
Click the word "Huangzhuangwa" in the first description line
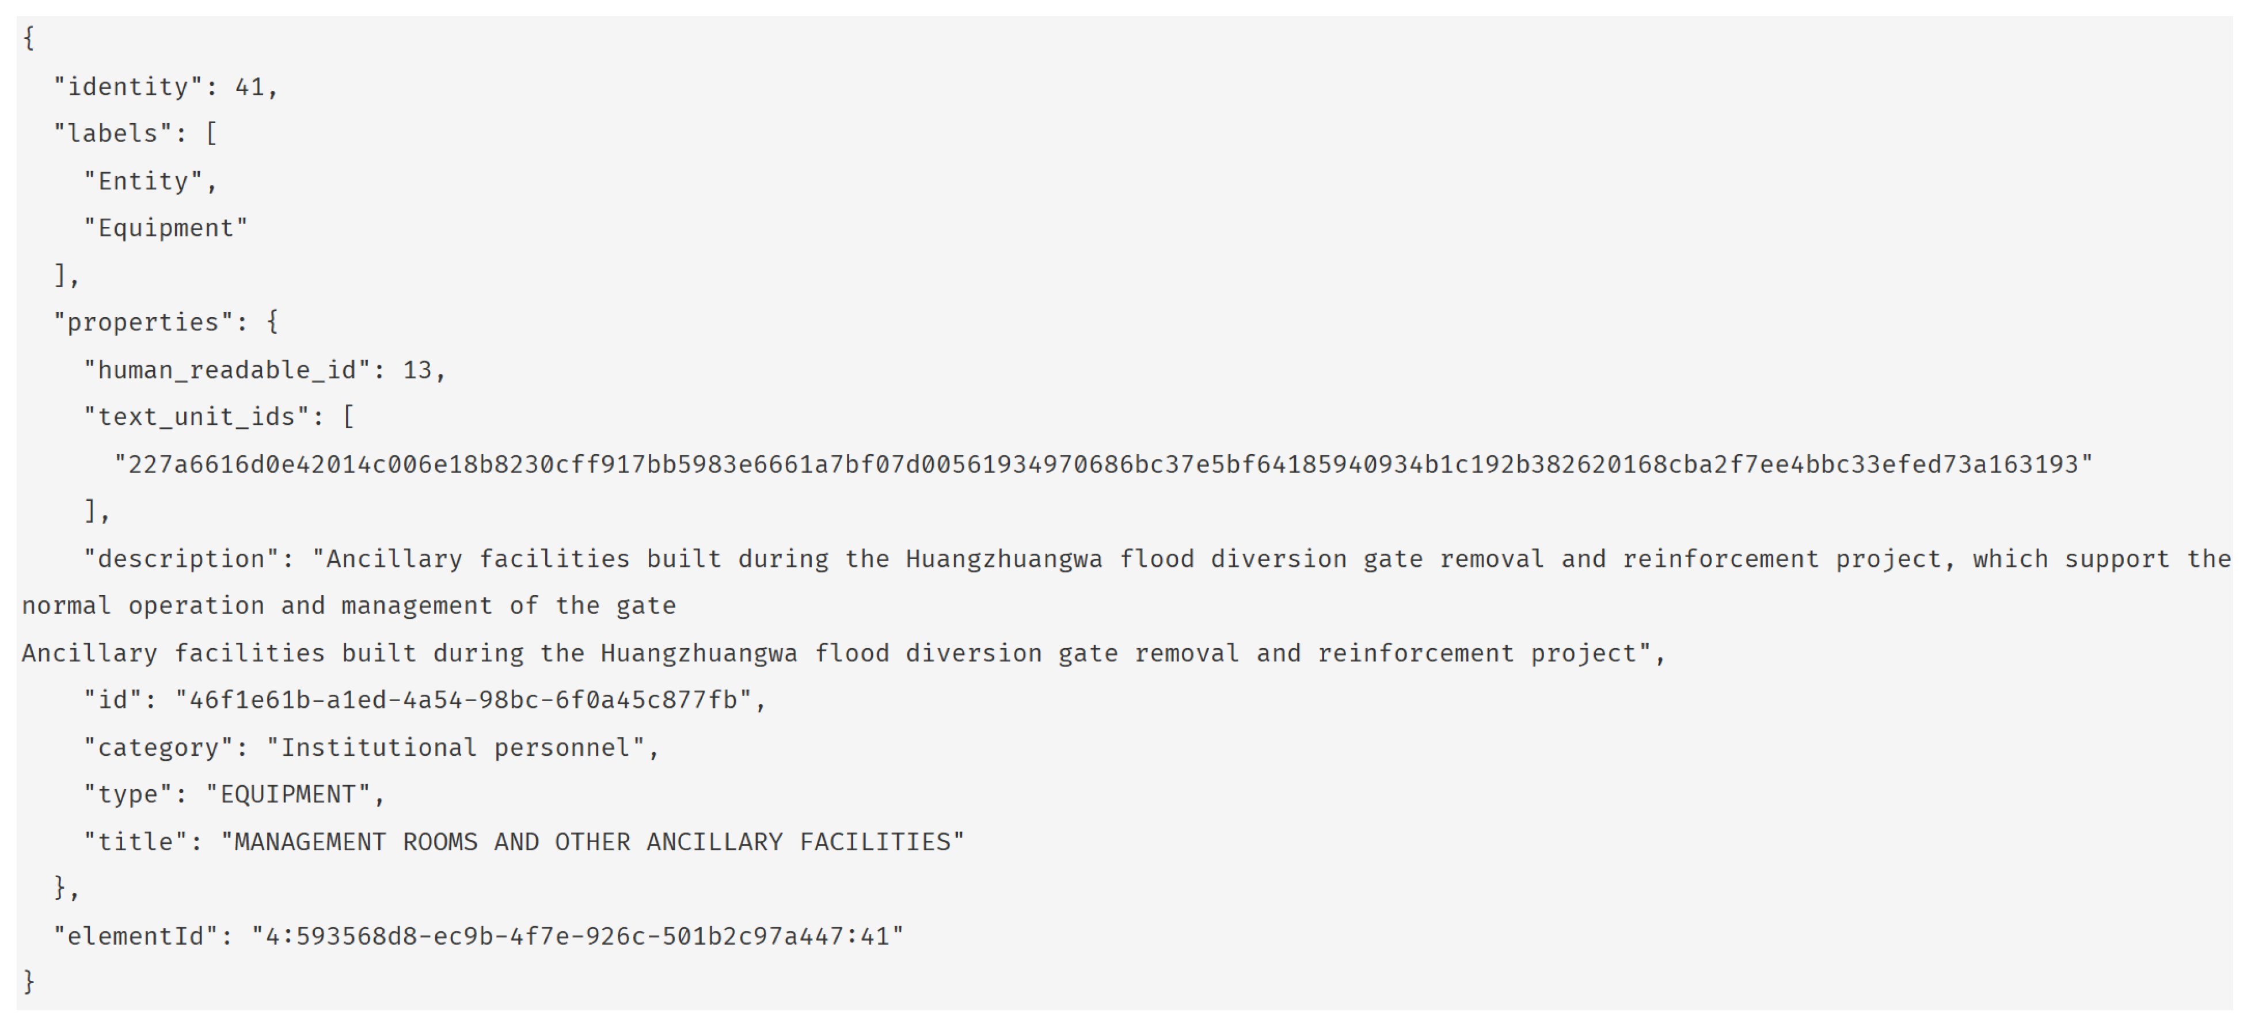pos(1003,559)
